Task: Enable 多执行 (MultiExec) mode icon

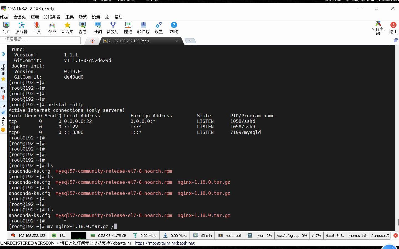Action: pos(113,28)
